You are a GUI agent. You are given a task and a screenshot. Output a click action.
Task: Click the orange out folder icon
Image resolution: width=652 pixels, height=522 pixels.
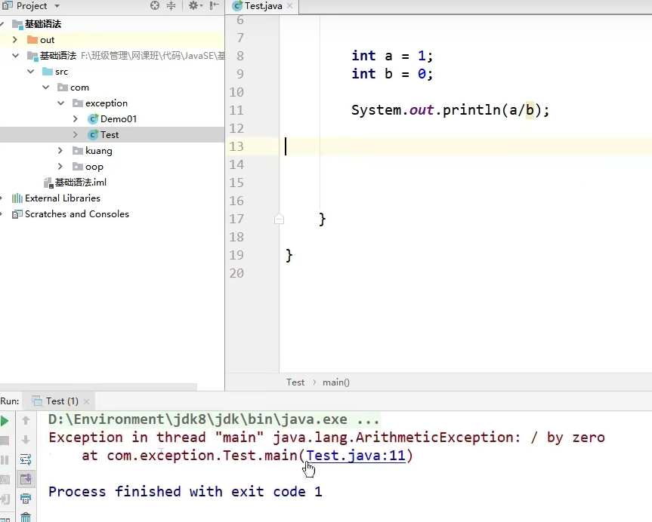[x=32, y=40]
